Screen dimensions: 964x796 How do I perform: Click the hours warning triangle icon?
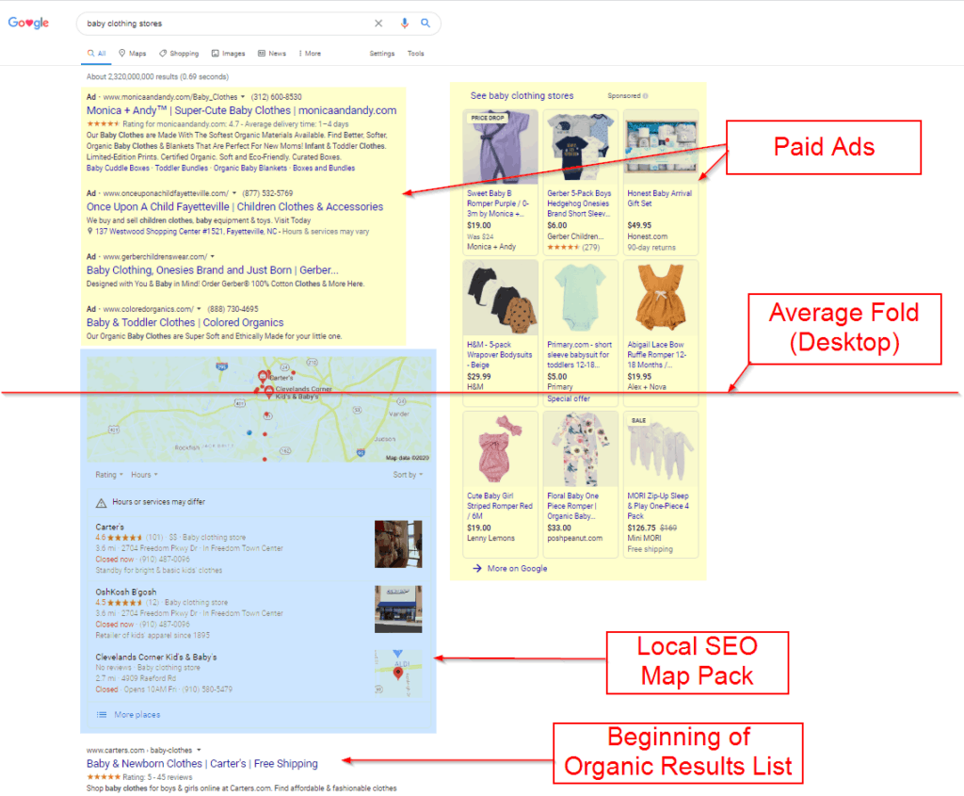[x=102, y=503]
